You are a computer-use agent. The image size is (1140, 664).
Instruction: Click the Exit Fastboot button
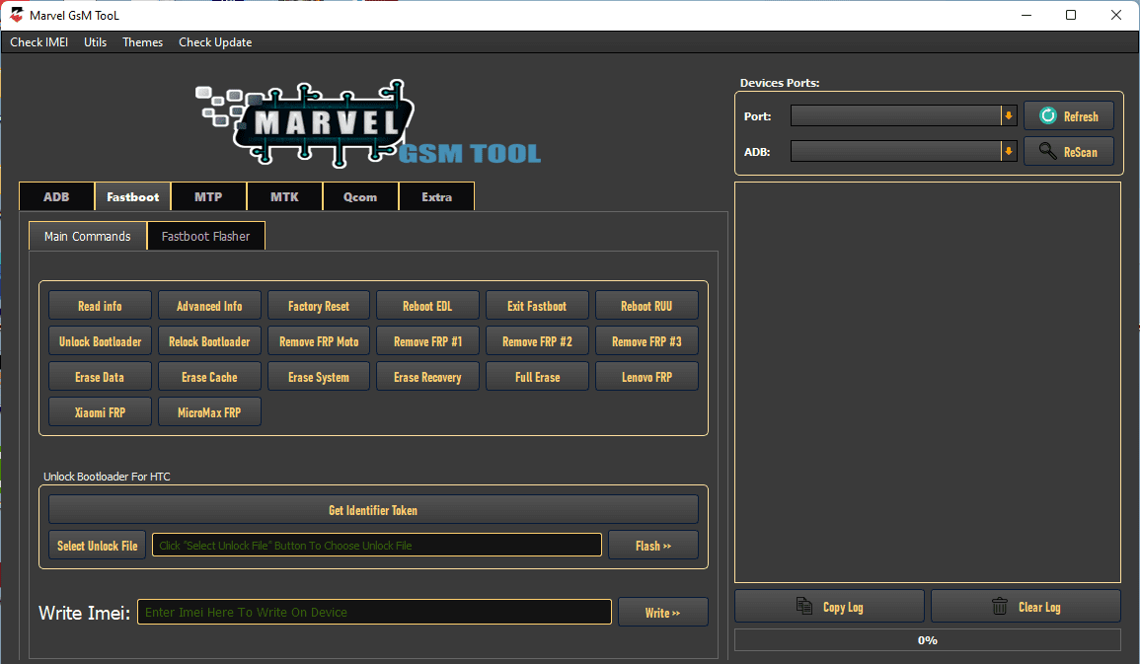(537, 306)
